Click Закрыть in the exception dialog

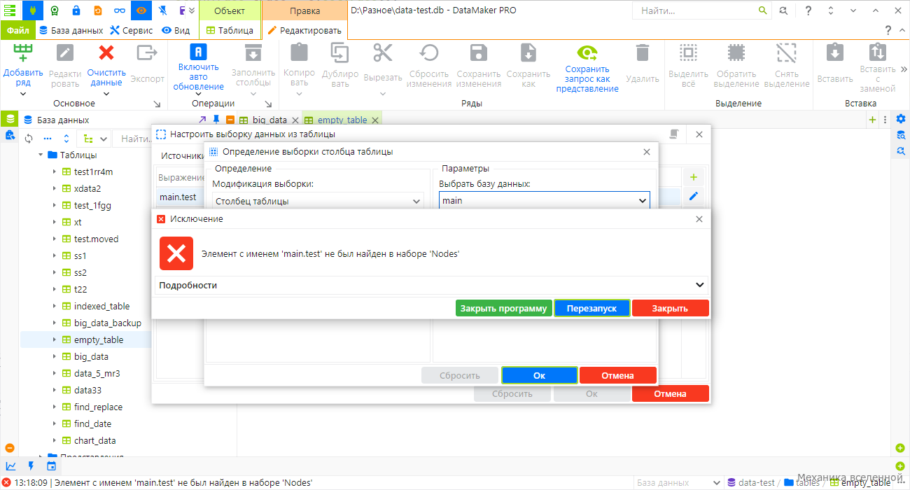[671, 308]
